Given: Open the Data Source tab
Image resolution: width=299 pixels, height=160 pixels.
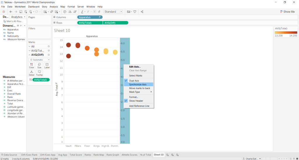Looking at the screenshot, I should coord(9,155).
